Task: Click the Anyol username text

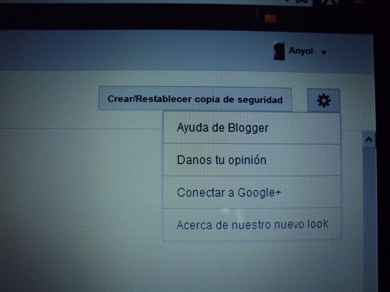Action: (301, 51)
